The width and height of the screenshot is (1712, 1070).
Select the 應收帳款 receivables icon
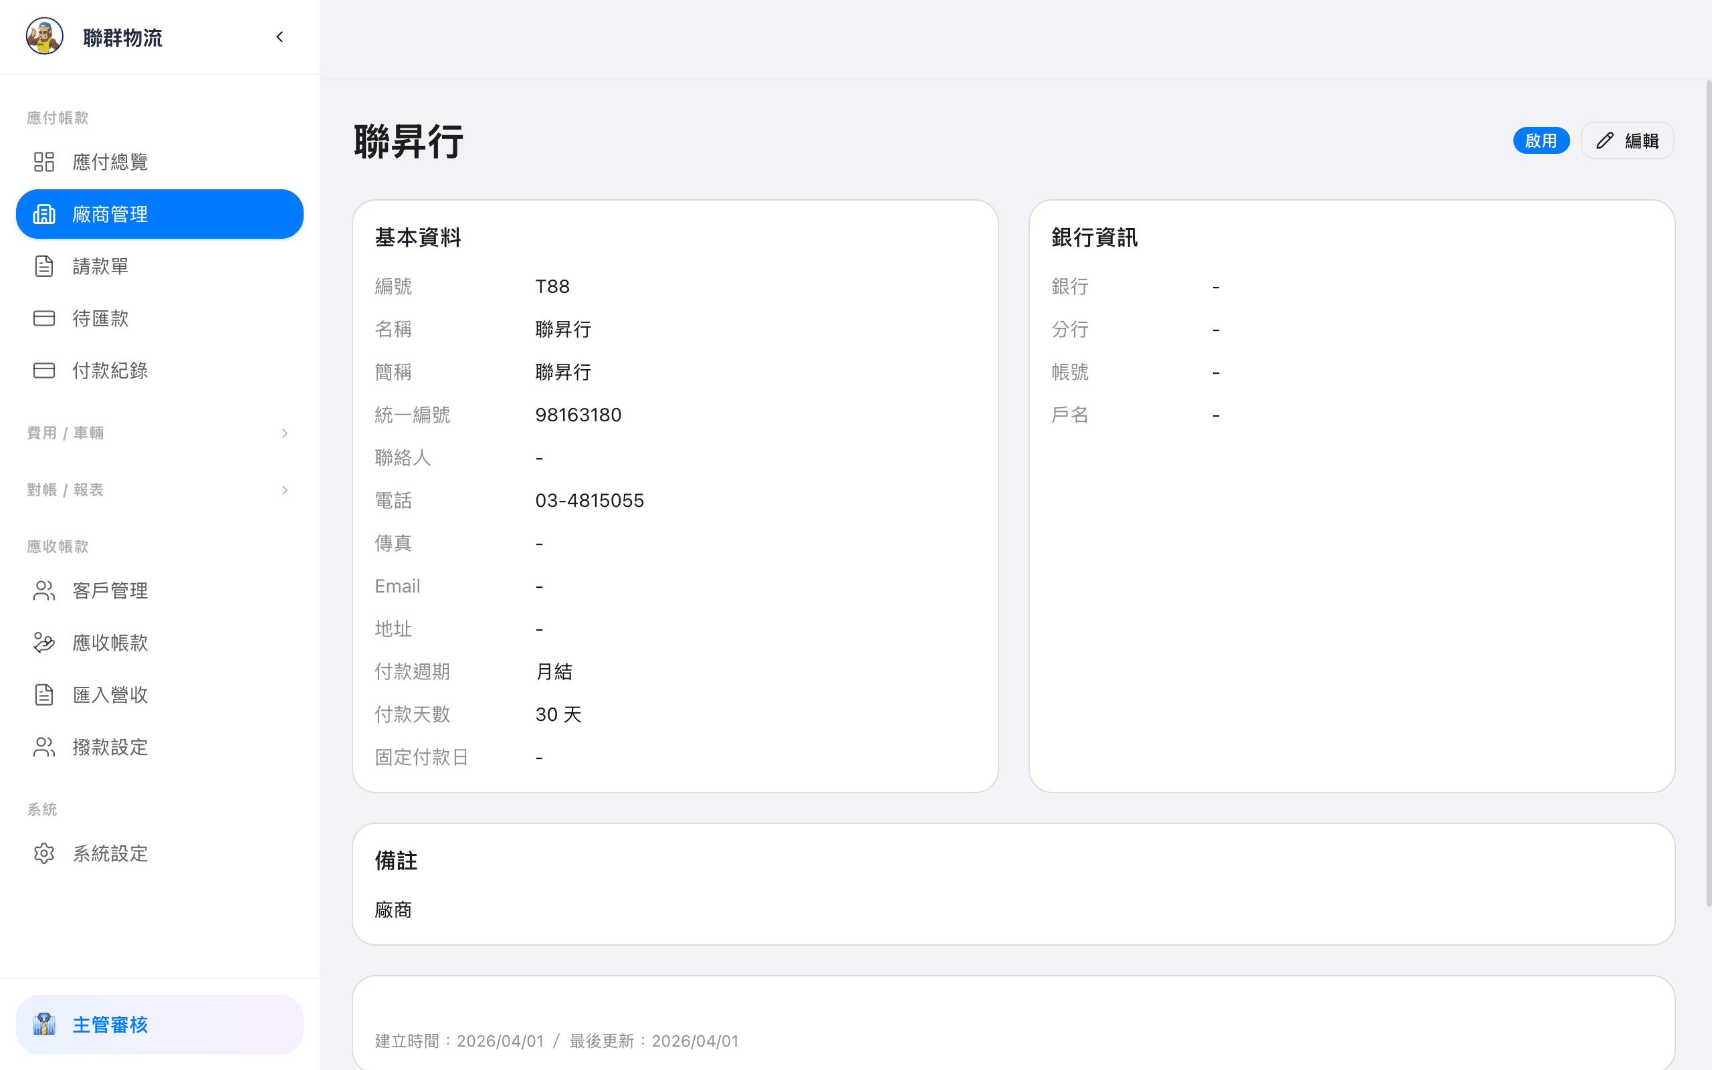coord(44,642)
